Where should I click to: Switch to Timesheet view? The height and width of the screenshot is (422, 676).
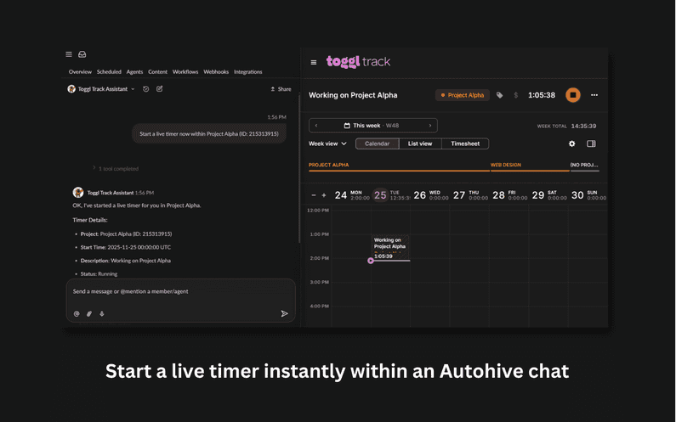click(465, 143)
